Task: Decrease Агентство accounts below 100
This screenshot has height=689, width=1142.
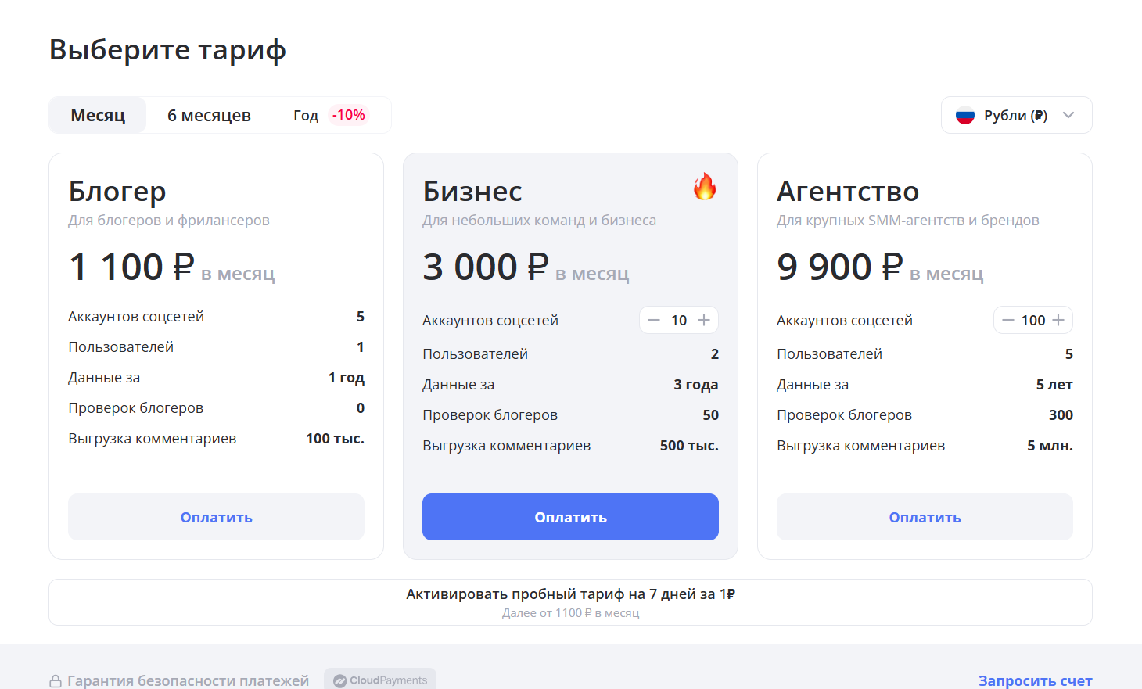Action: 1008,320
